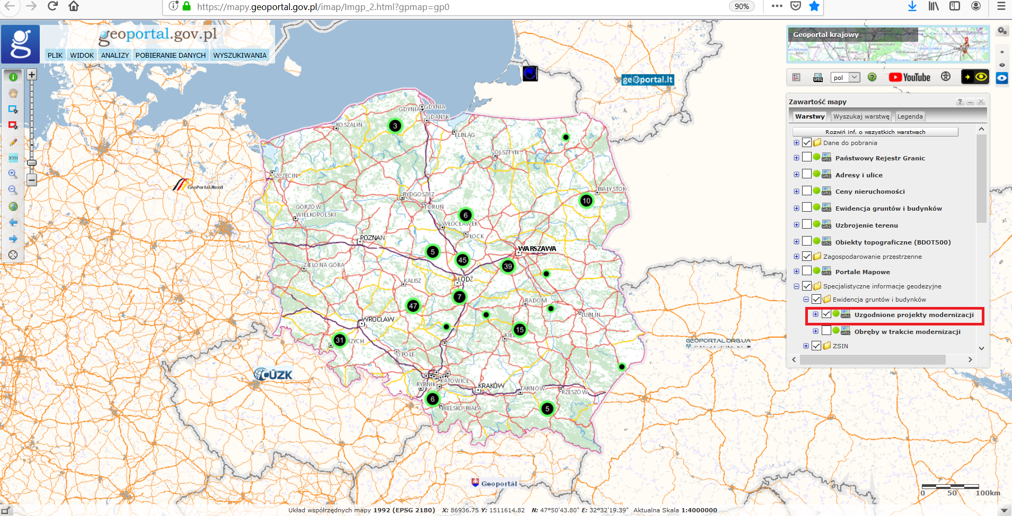Click the green help question mark
1012x516 pixels.
[x=872, y=77]
